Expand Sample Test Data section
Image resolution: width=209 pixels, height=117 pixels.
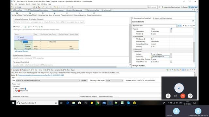tap(133, 66)
